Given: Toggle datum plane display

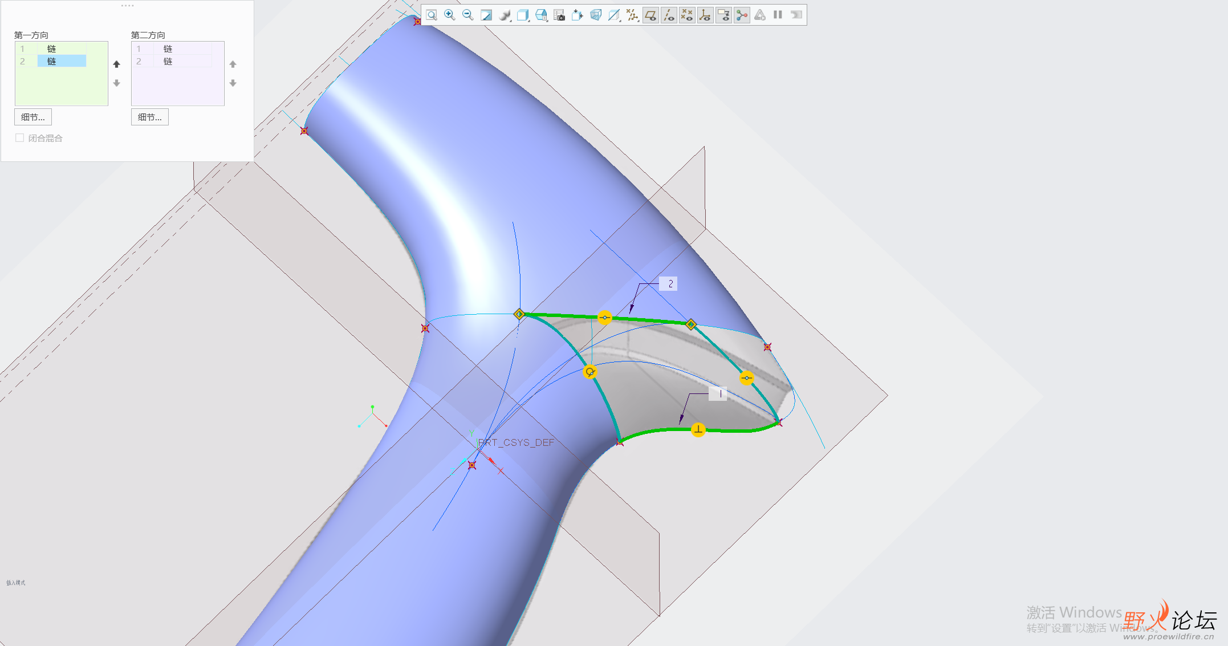Looking at the screenshot, I should click(650, 15).
